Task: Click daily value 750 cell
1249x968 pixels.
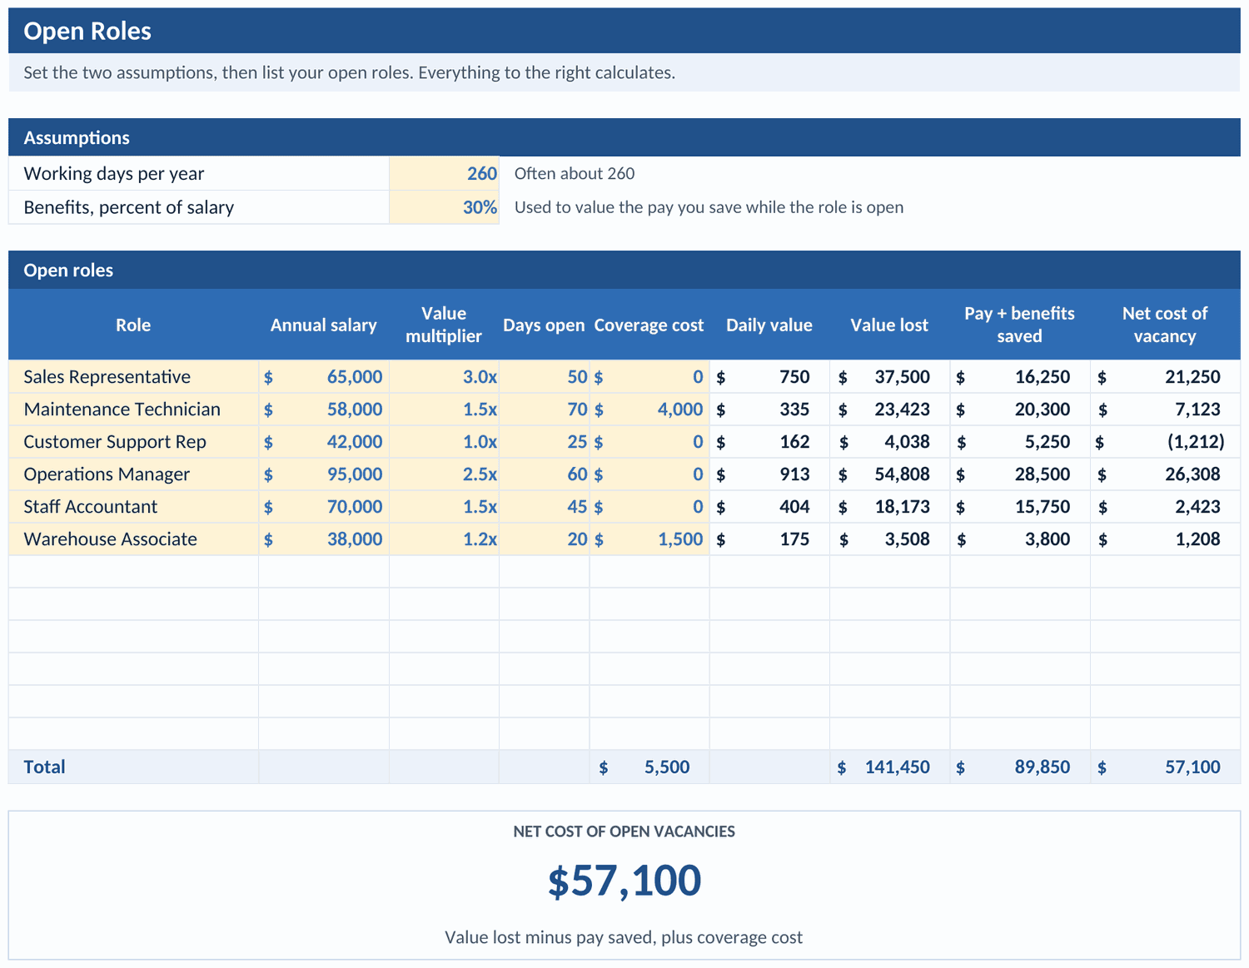Action: pyautogui.click(x=769, y=376)
